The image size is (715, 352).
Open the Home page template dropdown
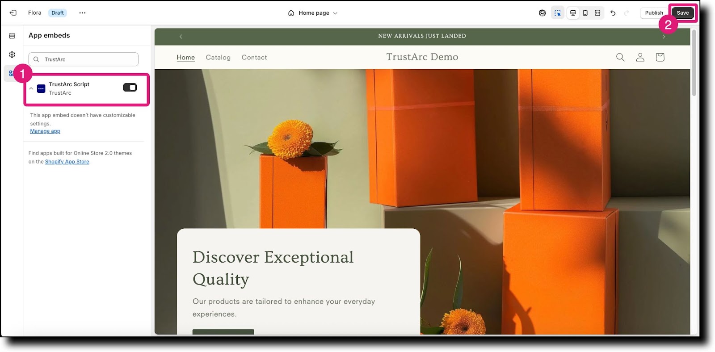[313, 13]
